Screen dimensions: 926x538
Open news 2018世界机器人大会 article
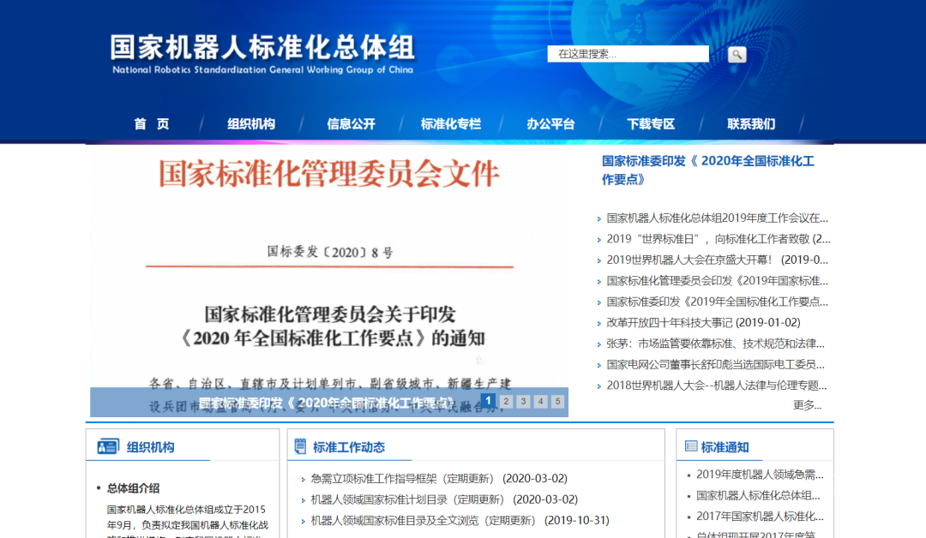point(716,386)
